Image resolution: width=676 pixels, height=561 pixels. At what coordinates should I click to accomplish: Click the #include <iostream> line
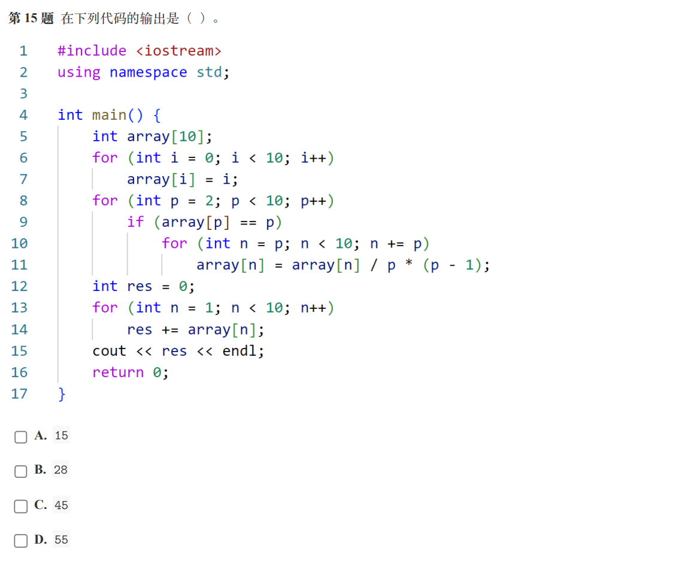(x=140, y=51)
